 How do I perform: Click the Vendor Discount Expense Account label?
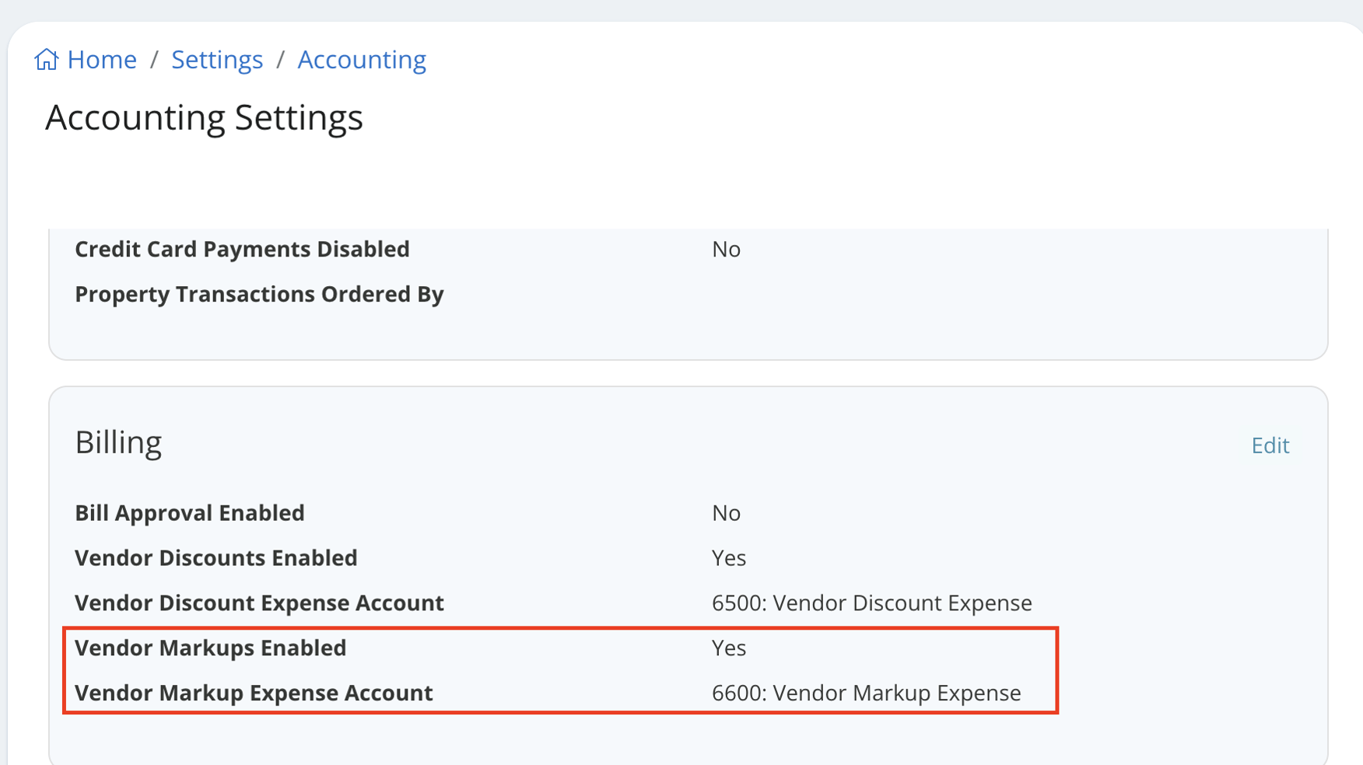(x=260, y=603)
